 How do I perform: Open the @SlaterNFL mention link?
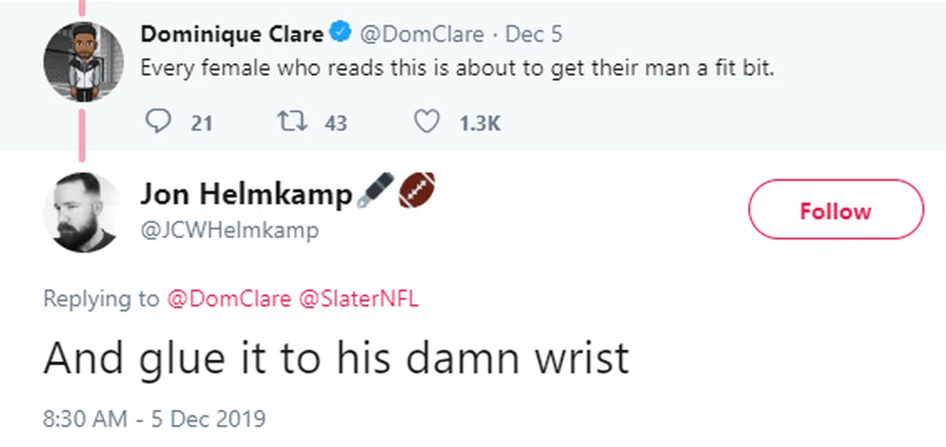[359, 299]
